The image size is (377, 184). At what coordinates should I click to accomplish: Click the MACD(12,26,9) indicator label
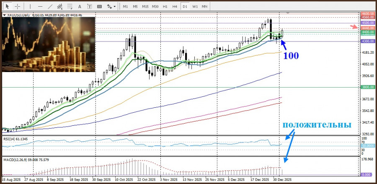pos(26,159)
